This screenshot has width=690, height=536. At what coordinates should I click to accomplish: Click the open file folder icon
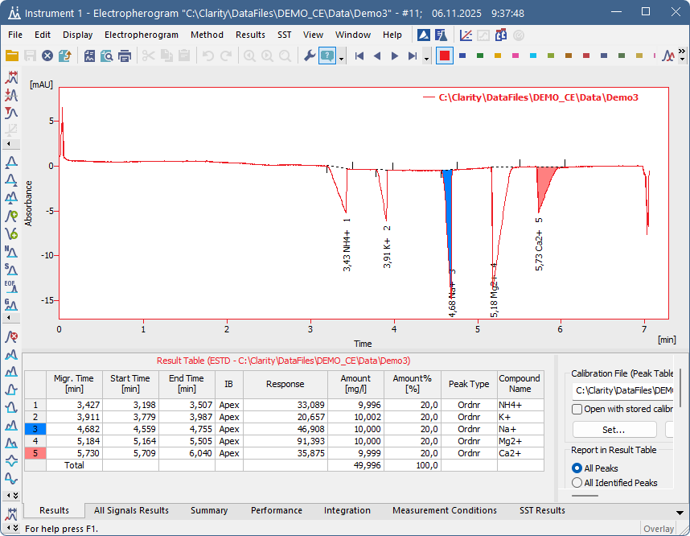coord(12,56)
